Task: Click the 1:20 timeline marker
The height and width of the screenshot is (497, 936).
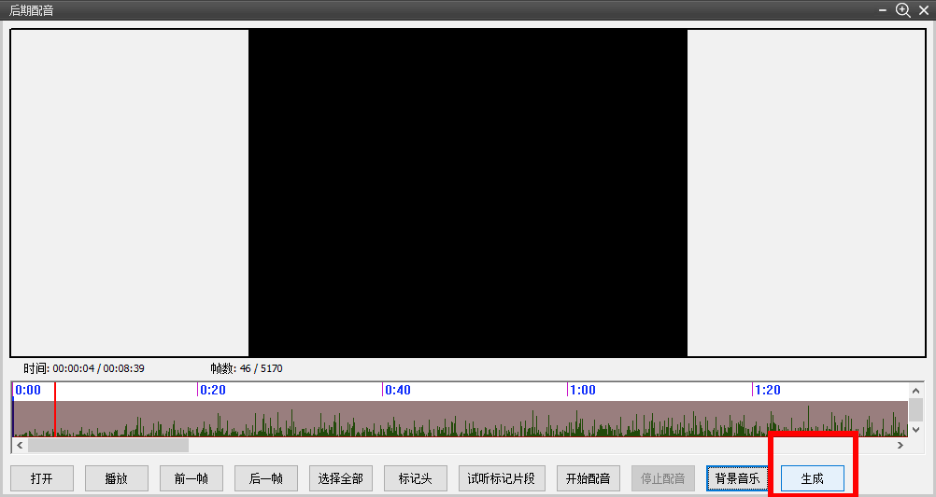Action: (x=768, y=391)
